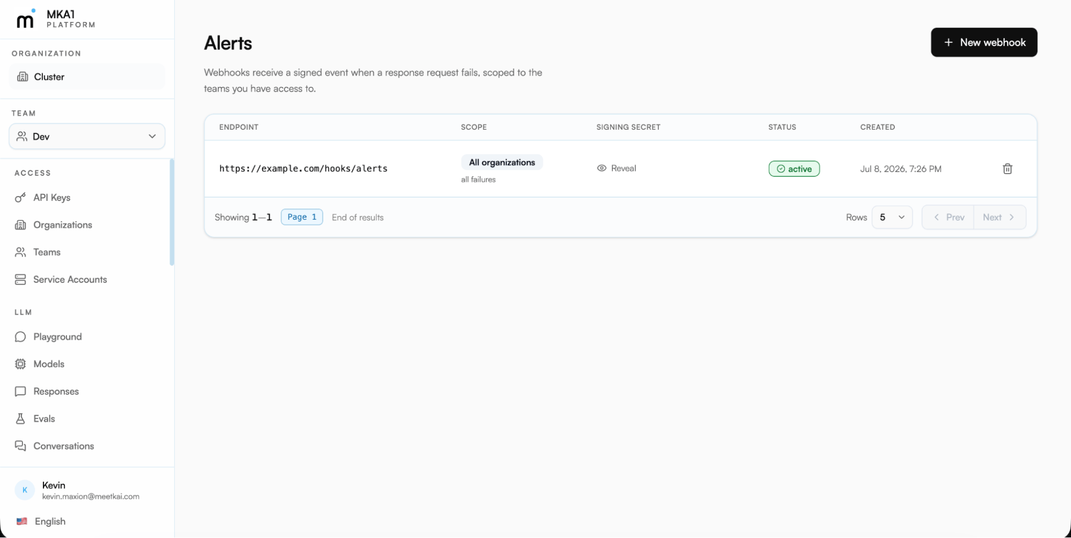Image resolution: width=1071 pixels, height=538 pixels.
Task: Click the Alerts page heading
Action: (x=228, y=43)
